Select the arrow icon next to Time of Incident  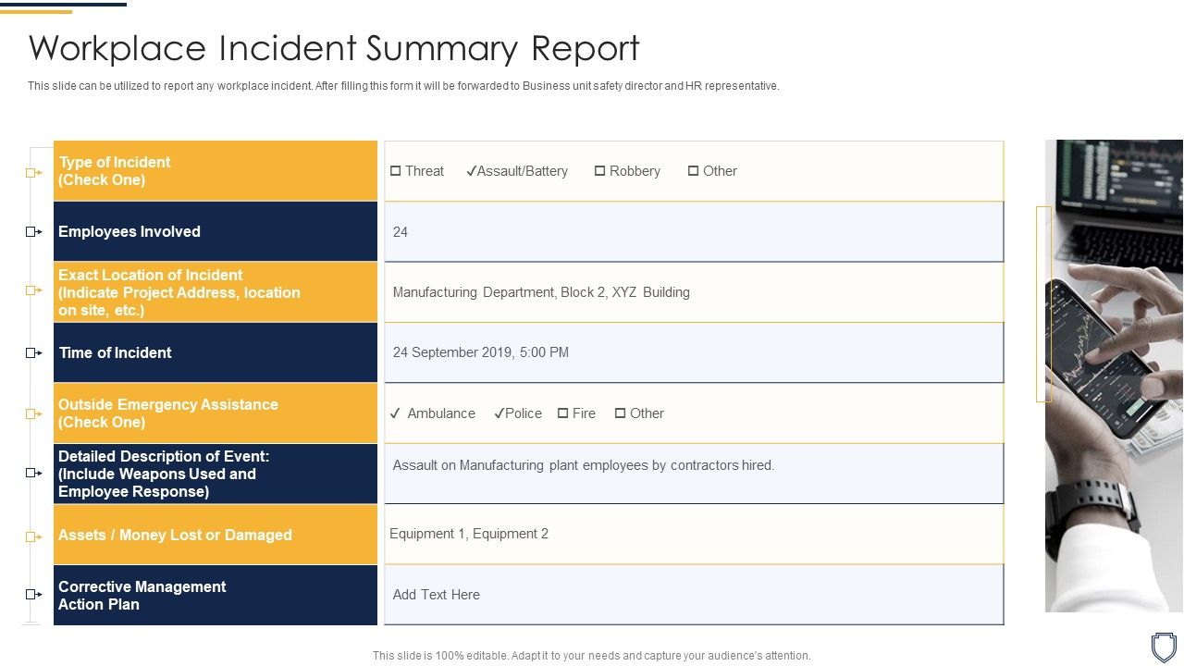[x=32, y=351]
